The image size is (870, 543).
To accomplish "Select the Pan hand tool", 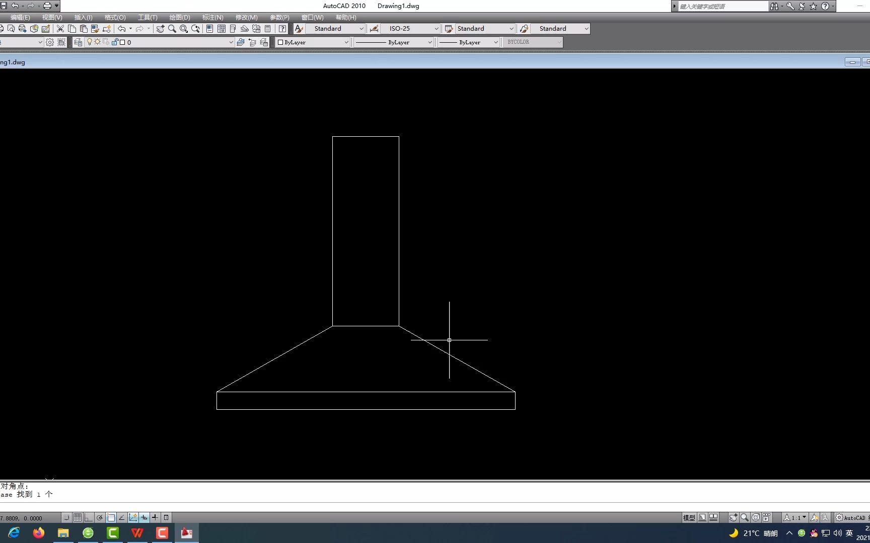I will (160, 29).
